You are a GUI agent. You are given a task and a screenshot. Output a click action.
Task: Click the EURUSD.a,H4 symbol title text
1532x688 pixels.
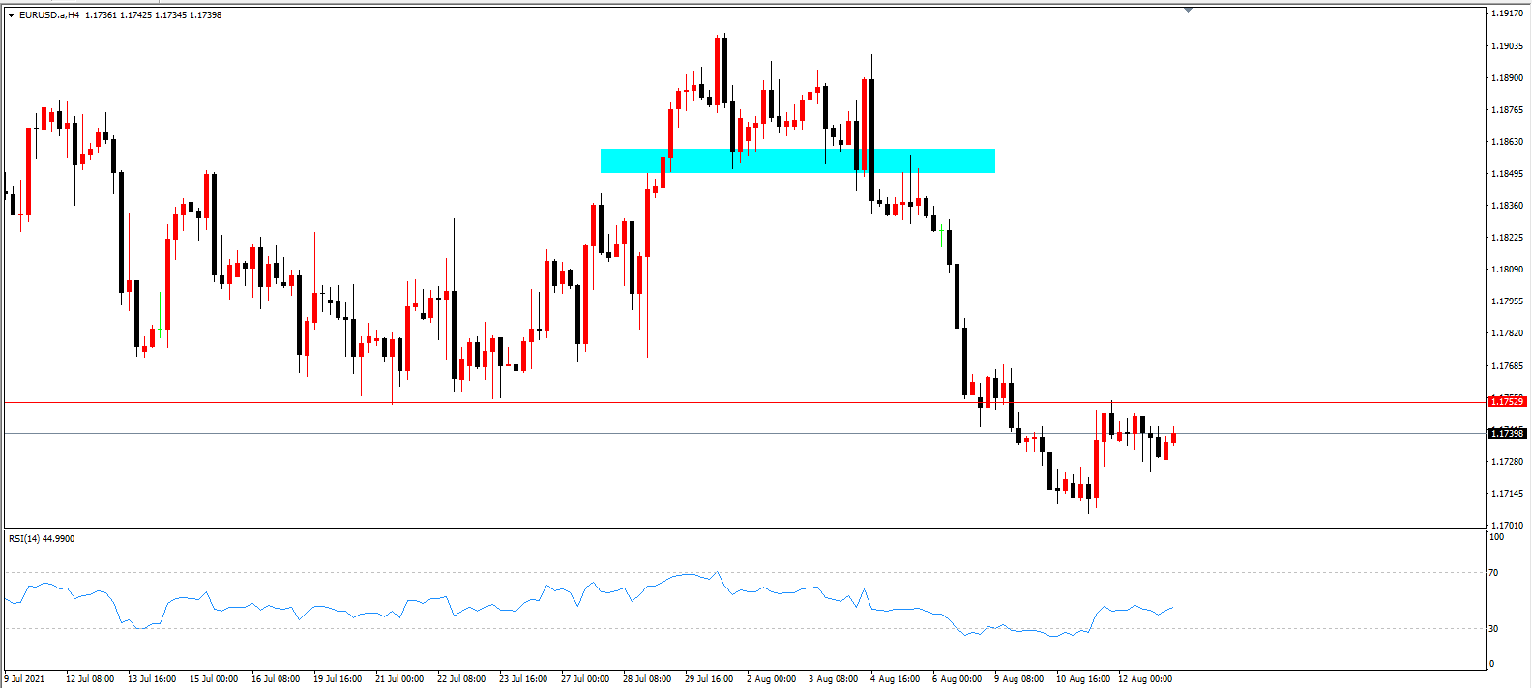pos(49,15)
